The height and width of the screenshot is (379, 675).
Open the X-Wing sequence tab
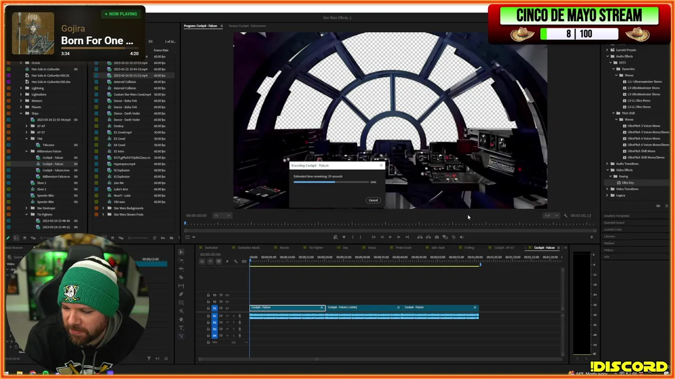[x=469, y=248]
